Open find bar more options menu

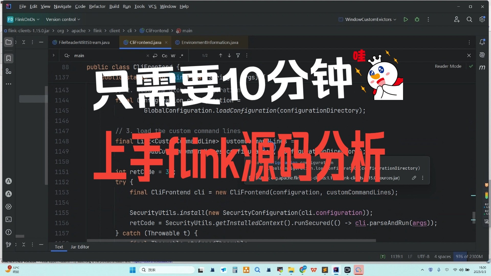coord(247,55)
